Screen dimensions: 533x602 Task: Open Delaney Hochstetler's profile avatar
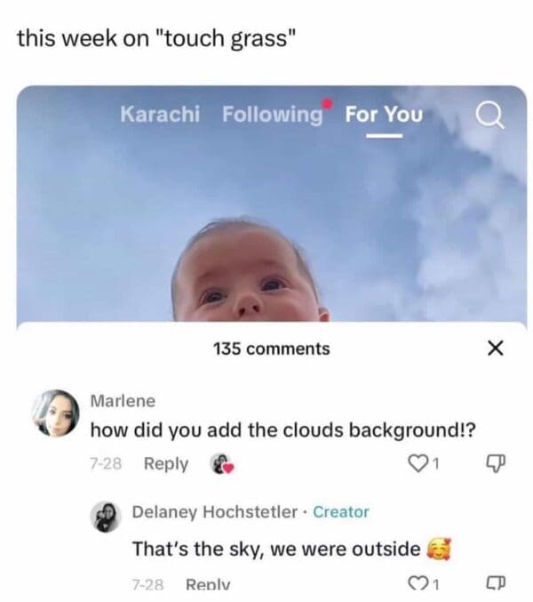106,517
